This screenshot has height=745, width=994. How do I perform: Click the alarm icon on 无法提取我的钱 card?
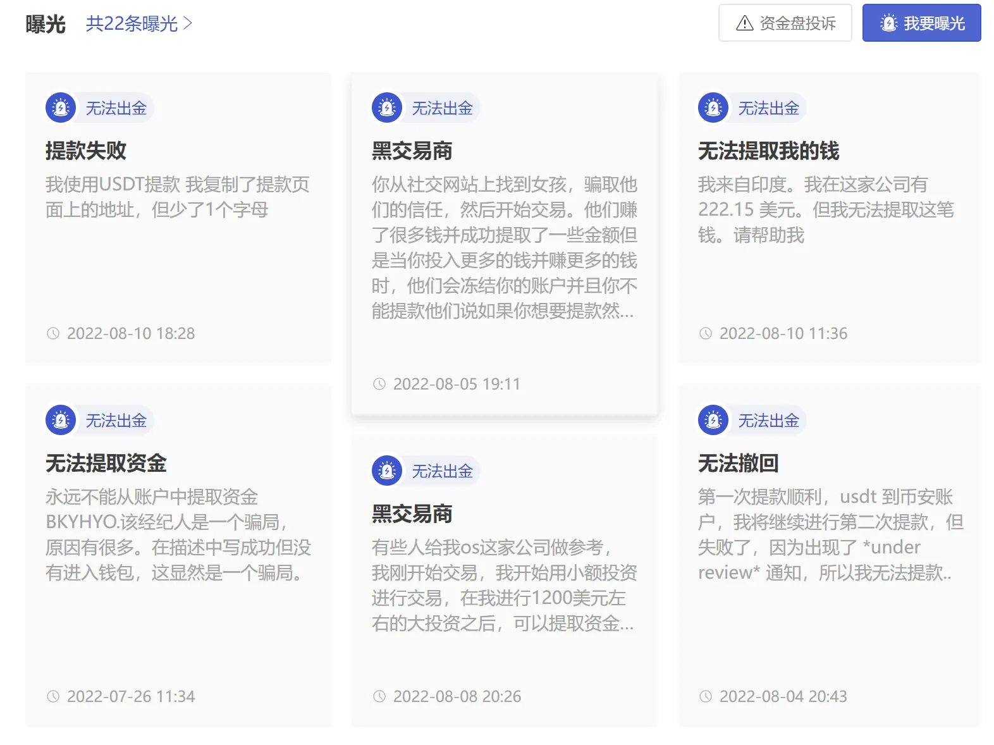click(713, 108)
